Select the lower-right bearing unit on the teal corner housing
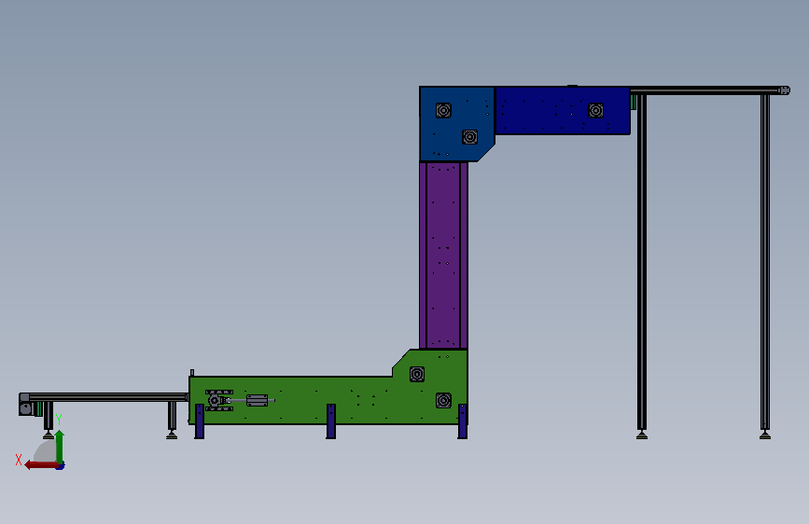Image resolution: width=809 pixels, height=524 pixels. click(469, 137)
